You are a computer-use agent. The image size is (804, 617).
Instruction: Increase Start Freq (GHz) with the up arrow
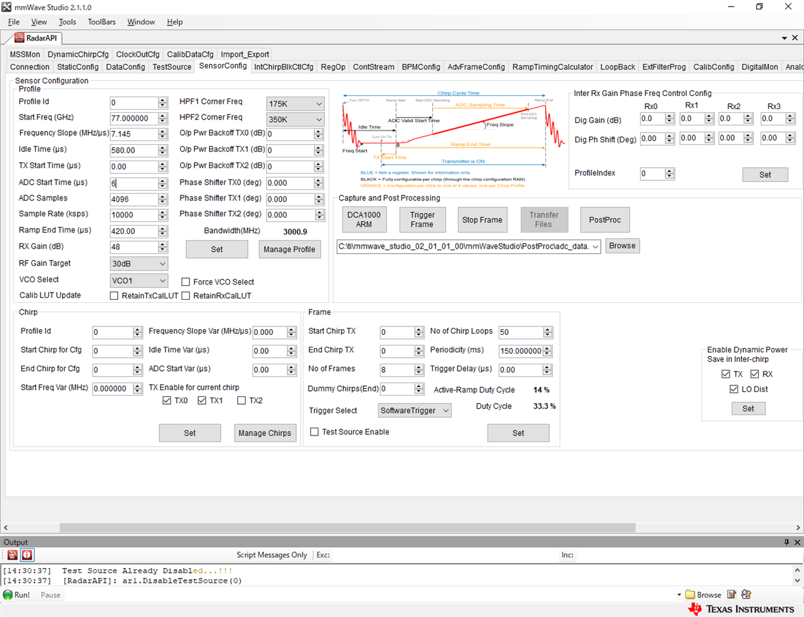click(x=163, y=116)
